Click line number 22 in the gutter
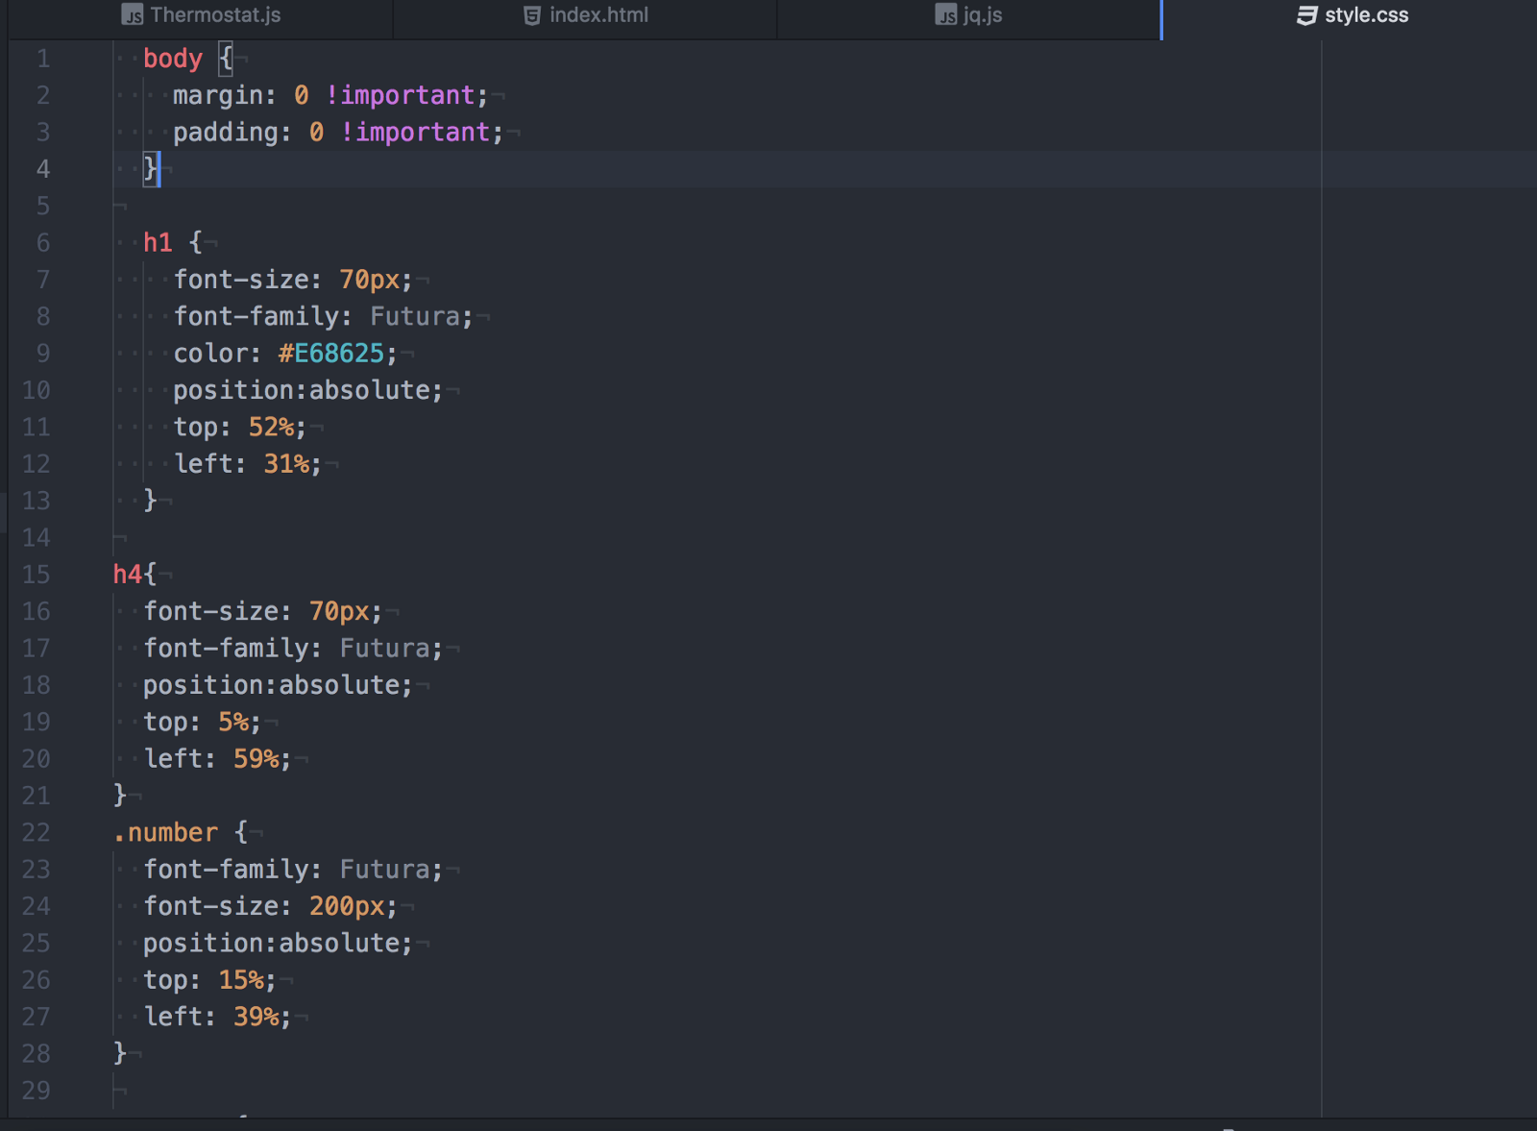The image size is (1537, 1131). point(37,832)
